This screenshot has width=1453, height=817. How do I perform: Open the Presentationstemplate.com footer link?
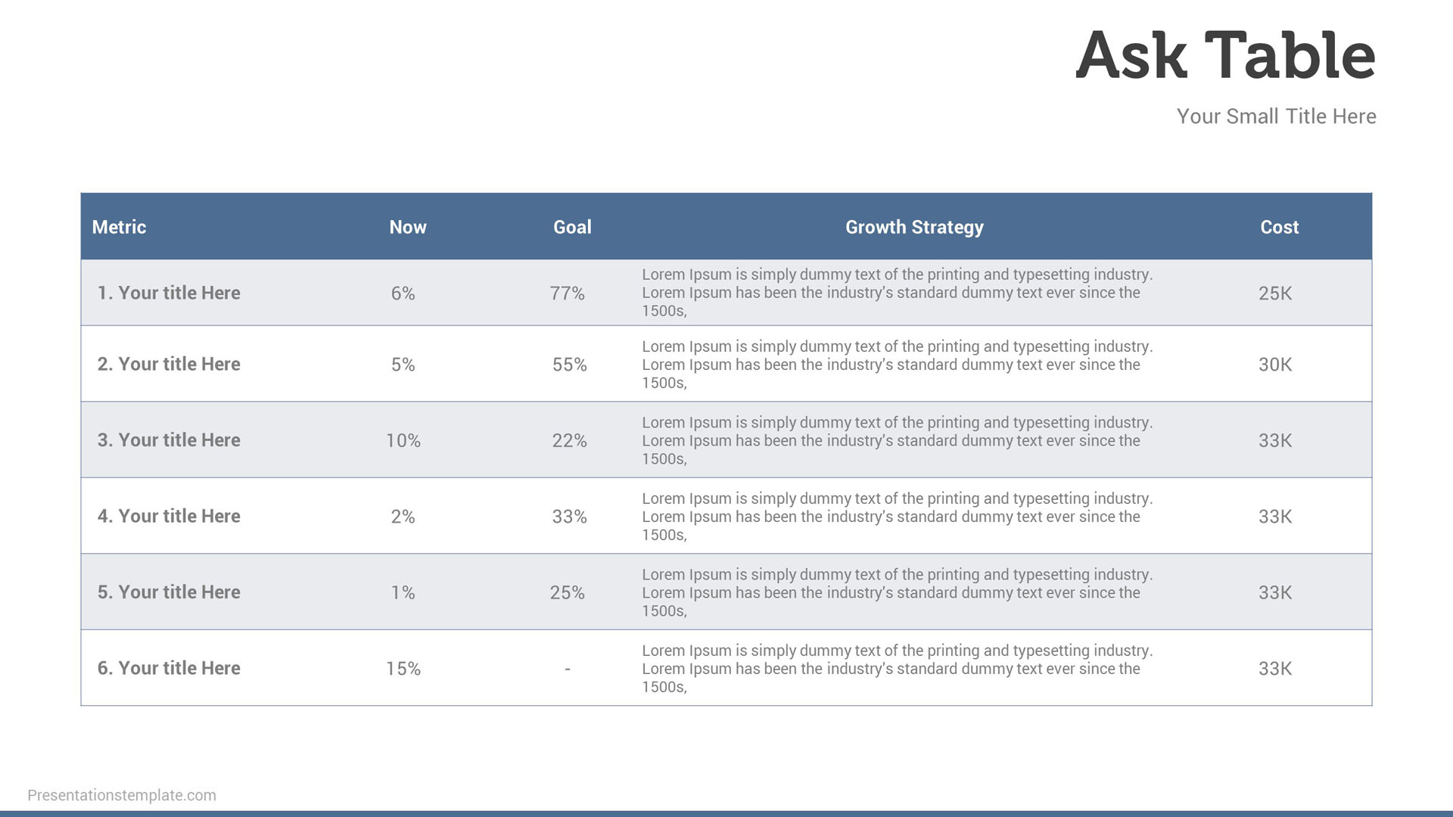point(122,795)
